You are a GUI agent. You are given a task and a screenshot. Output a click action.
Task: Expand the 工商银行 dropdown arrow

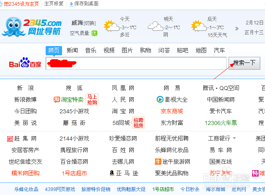pos(235,138)
